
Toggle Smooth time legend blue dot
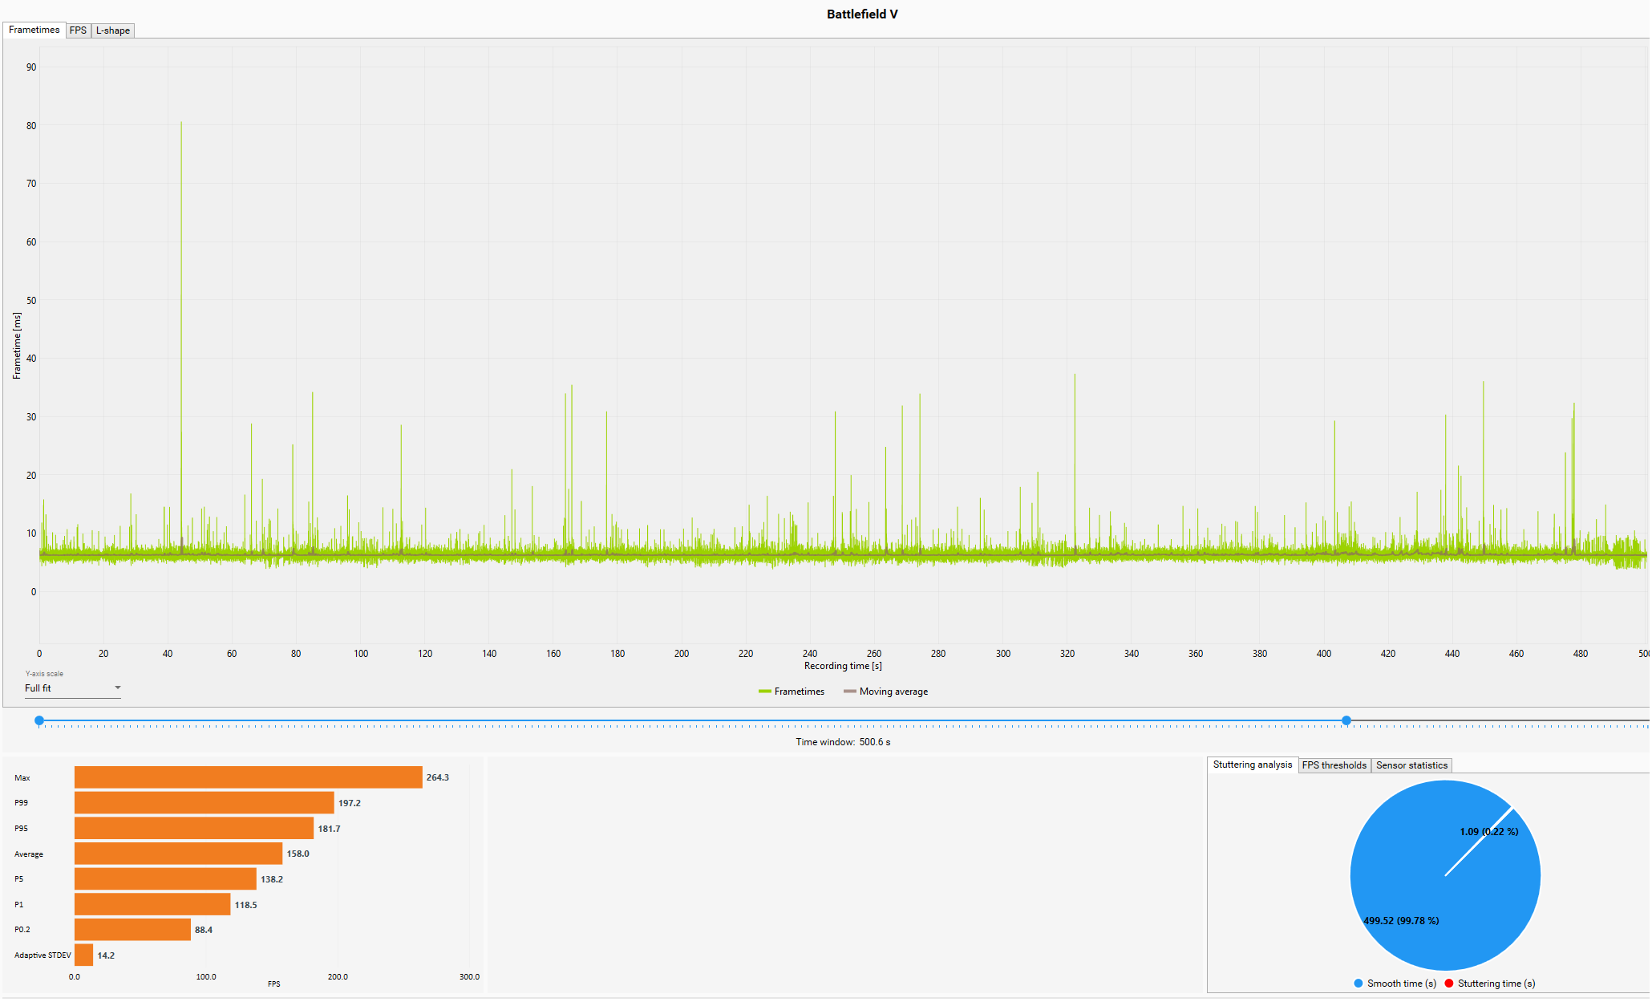pyautogui.click(x=1358, y=984)
